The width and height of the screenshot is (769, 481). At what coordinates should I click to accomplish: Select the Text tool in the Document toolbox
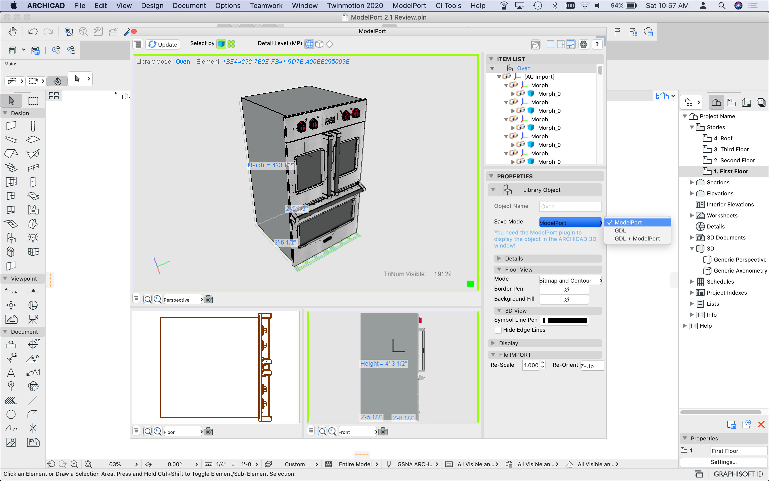(11, 373)
